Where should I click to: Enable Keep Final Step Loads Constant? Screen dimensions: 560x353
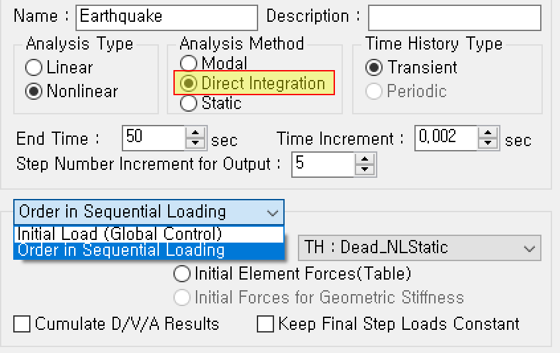point(265,324)
